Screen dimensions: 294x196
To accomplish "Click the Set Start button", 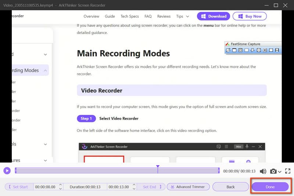I will (19, 187).
